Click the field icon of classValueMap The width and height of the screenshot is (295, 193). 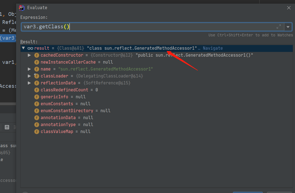pyautogui.click(x=37, y=132)
